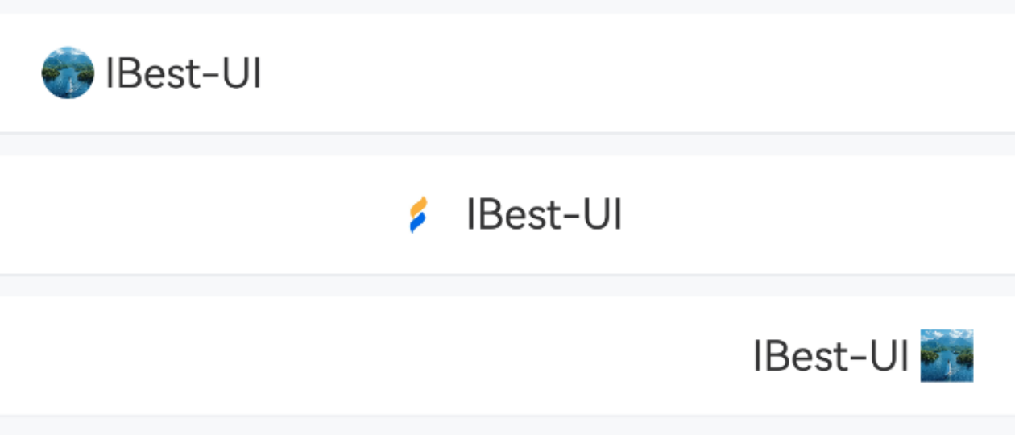1015x435 pixels.
Task: Click the sailboat inside the round avatar
Action: (71, 83)
